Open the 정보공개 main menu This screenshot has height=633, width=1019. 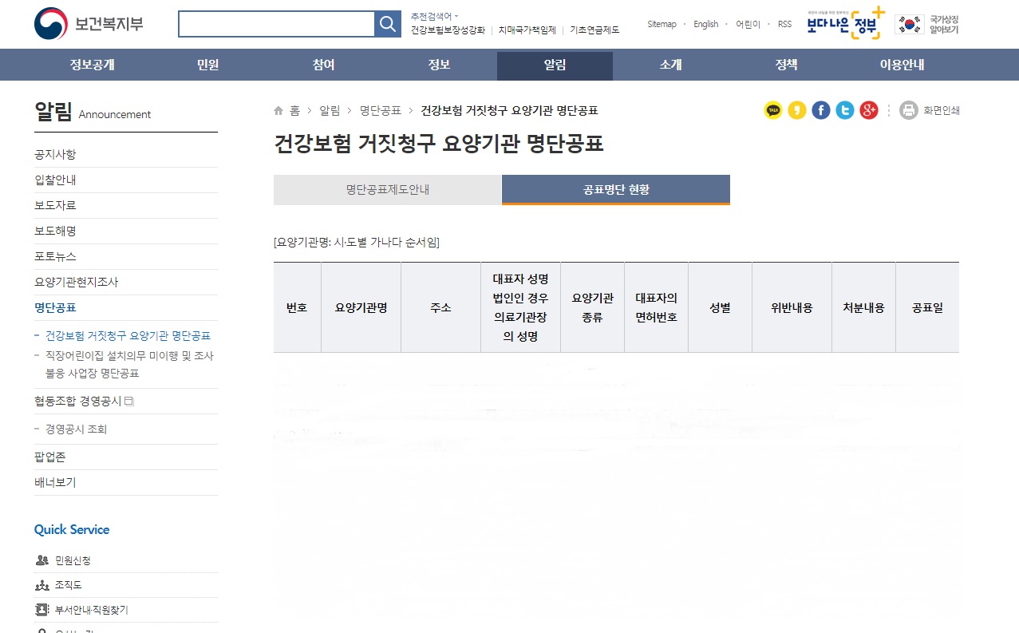click(x=93, y=65)
